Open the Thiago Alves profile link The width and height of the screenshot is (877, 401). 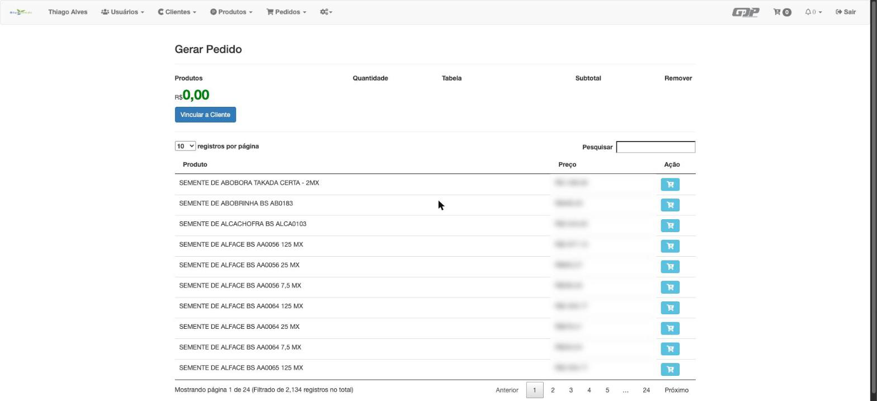click(68, 12)
